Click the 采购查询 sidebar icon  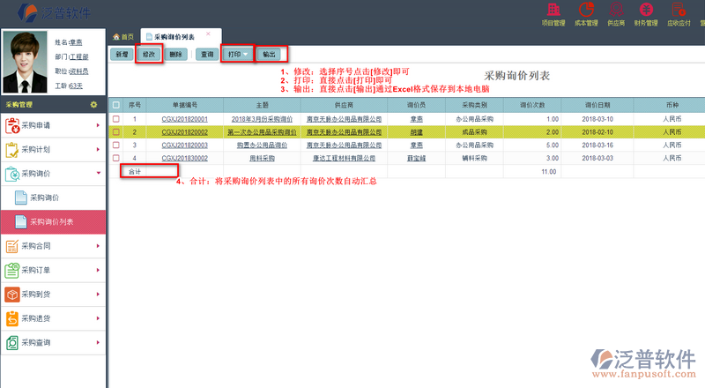click(12, 342)
